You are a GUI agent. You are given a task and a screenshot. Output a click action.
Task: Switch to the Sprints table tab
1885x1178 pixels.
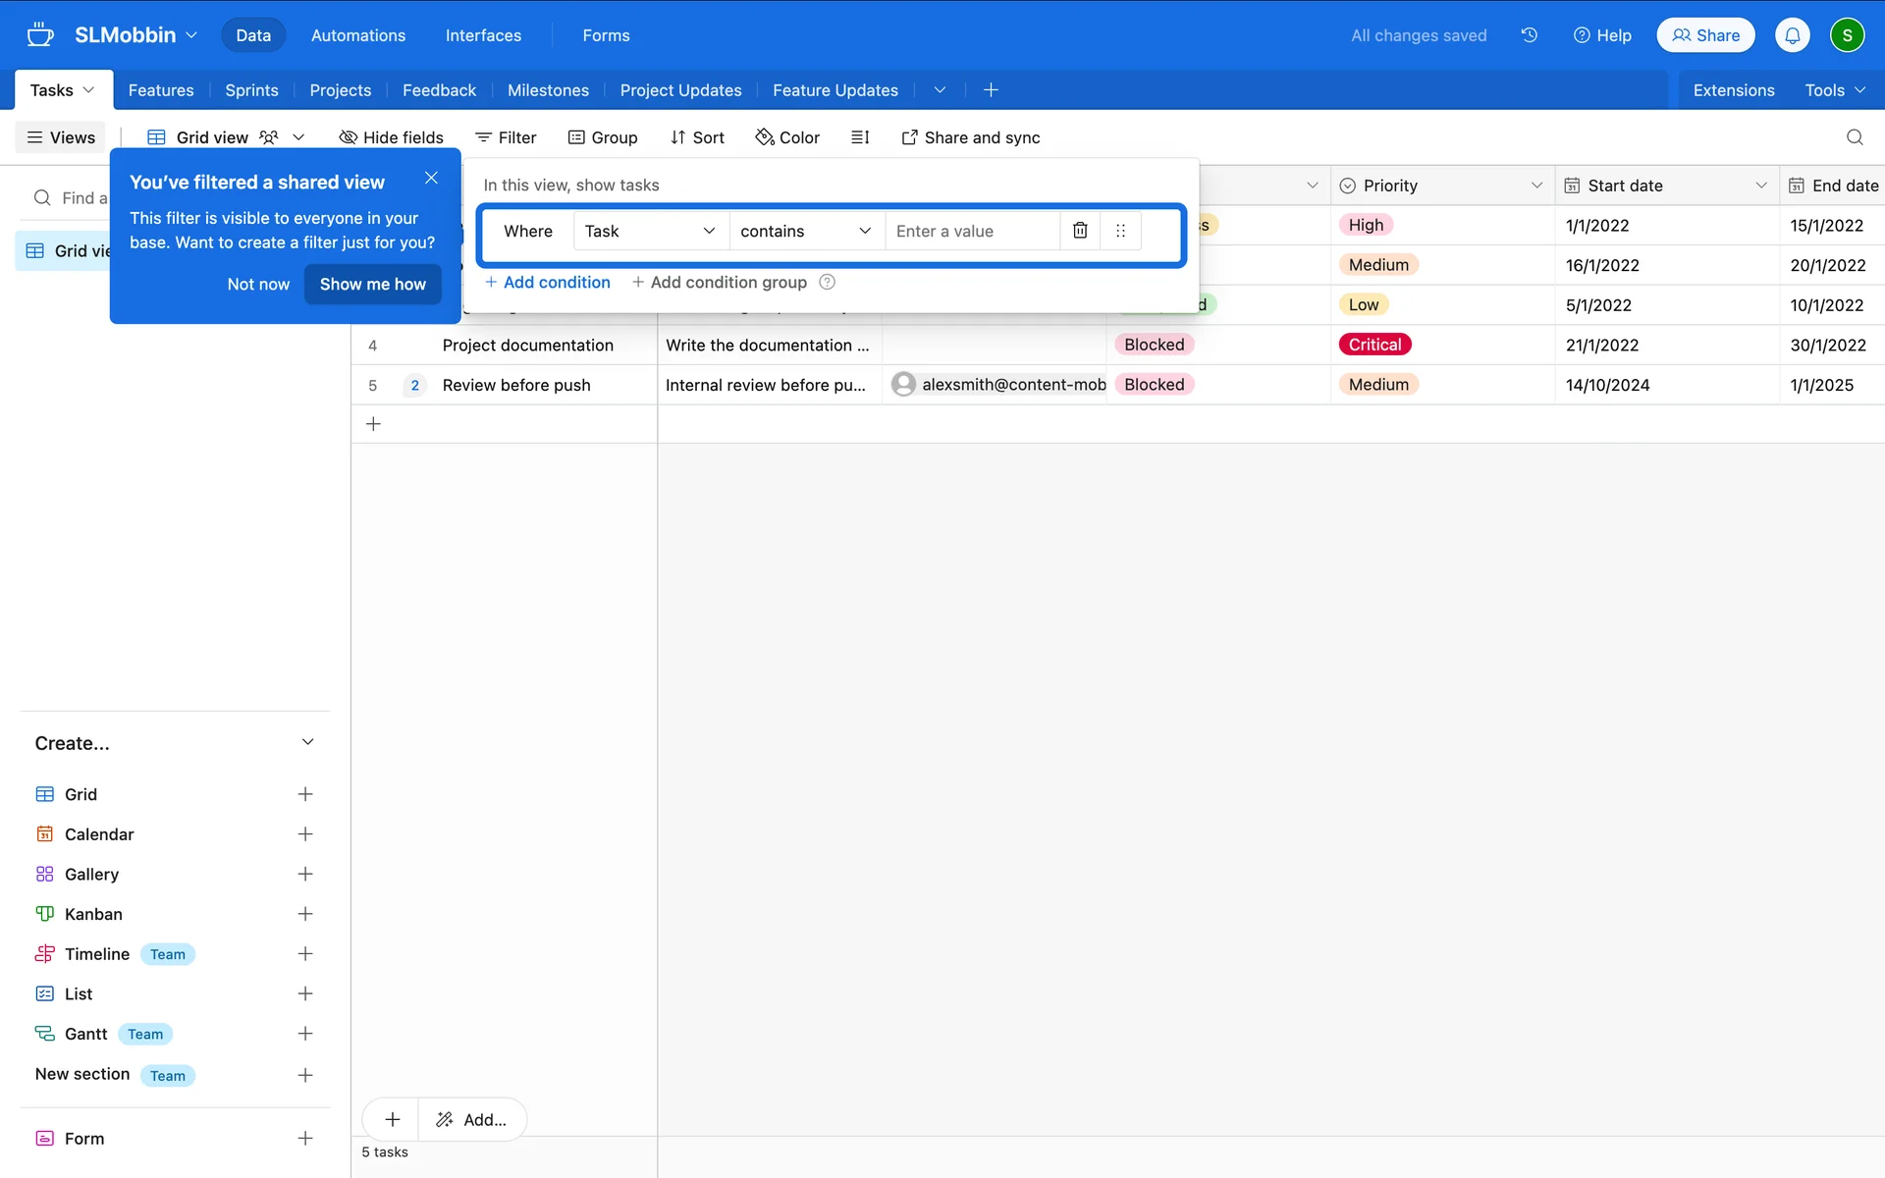tap(251, 90)
